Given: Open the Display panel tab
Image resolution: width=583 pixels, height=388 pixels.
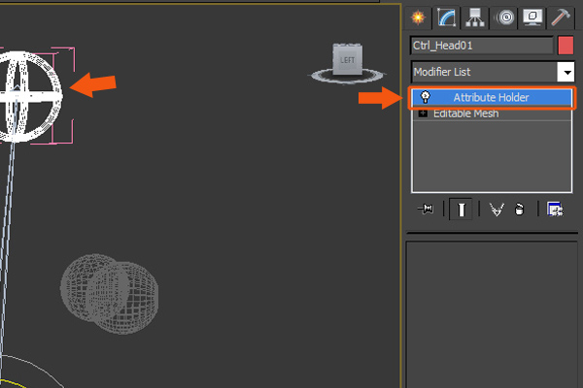Looking at the screenshot, I should tap(532, 17).
